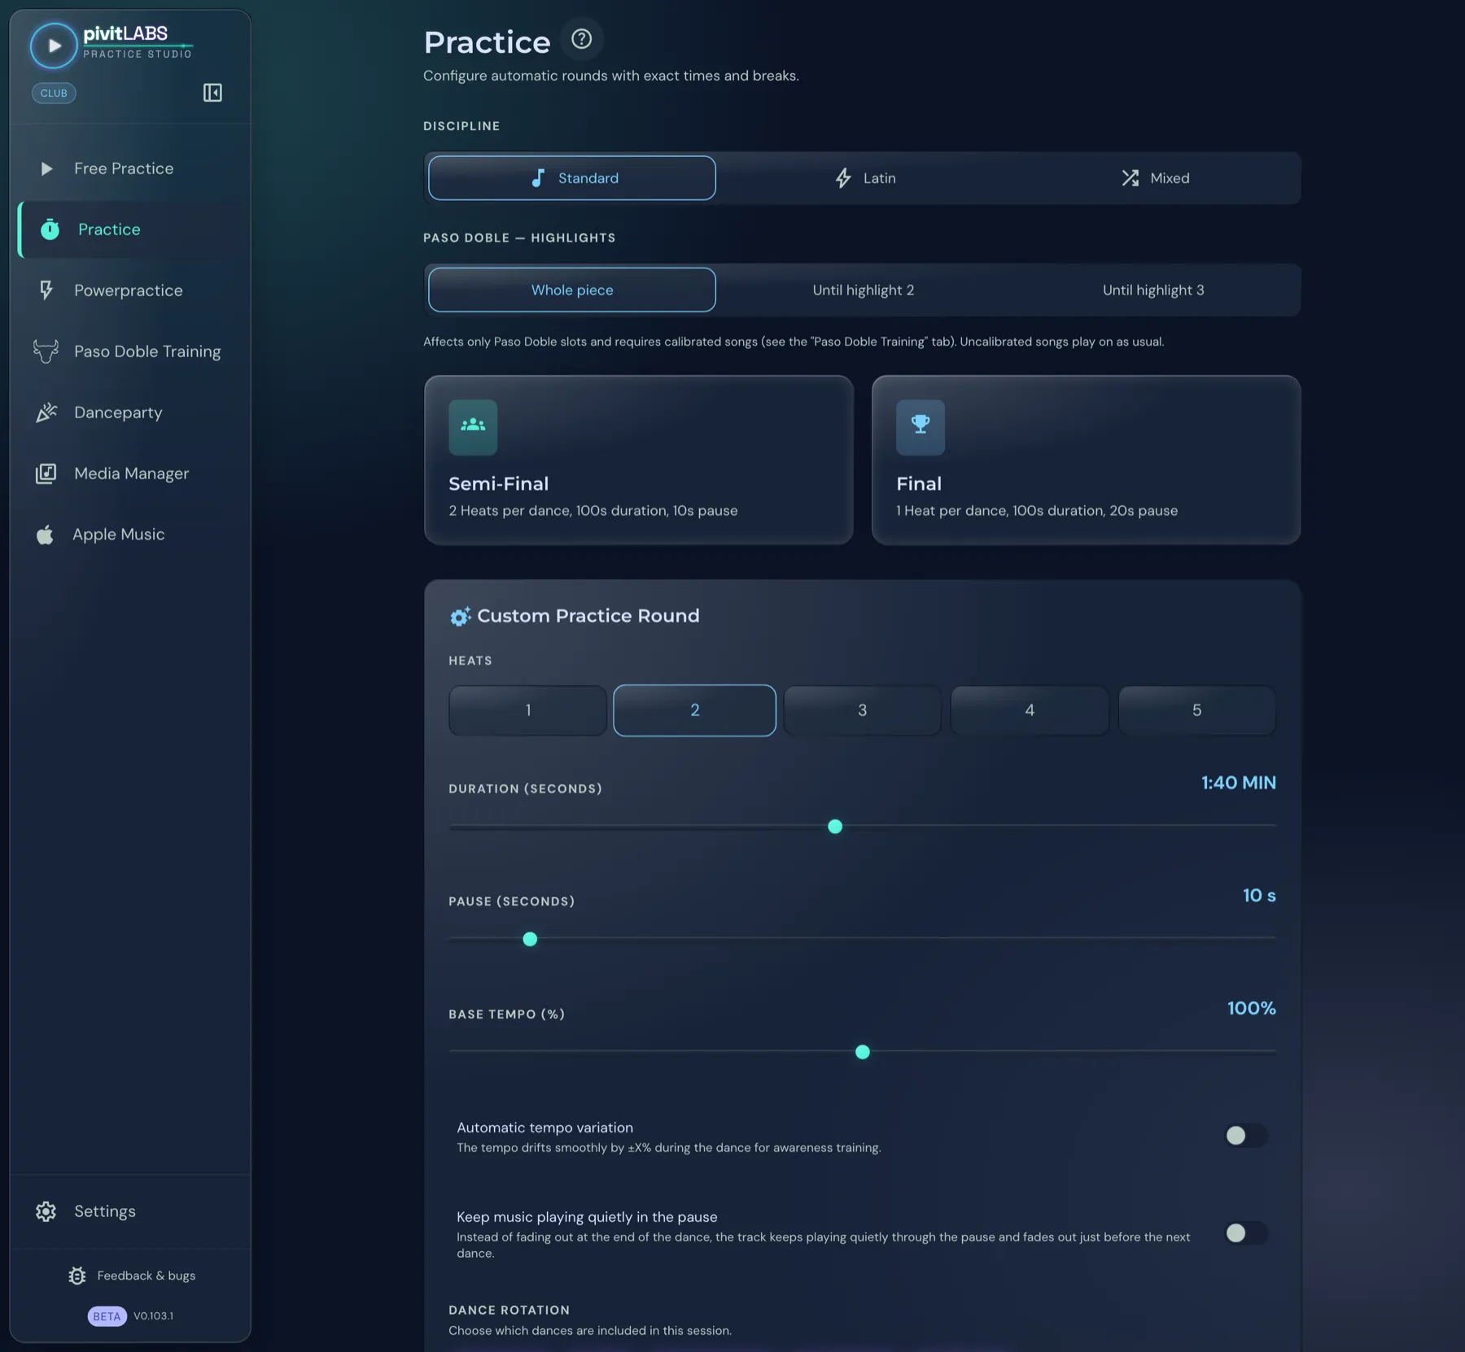
Task: Select 3 heats option
Action: tap(862, 710)
